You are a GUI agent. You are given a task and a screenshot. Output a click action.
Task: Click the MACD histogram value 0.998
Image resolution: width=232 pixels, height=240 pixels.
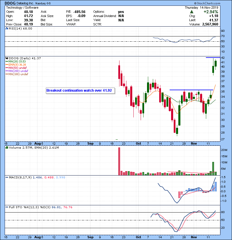(61, 178)
